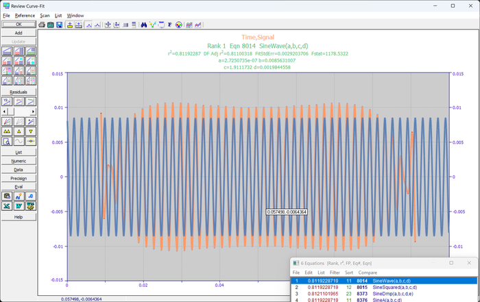Screen dimensions: 480x302
Task: Click the sine wave curve icon
Action: tap(19, 141)
